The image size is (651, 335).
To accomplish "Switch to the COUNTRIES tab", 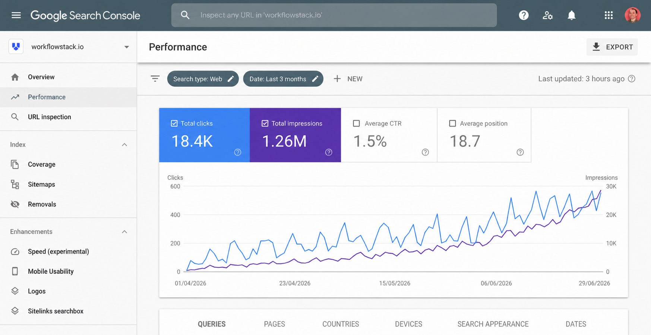I will tap(341, 324).
